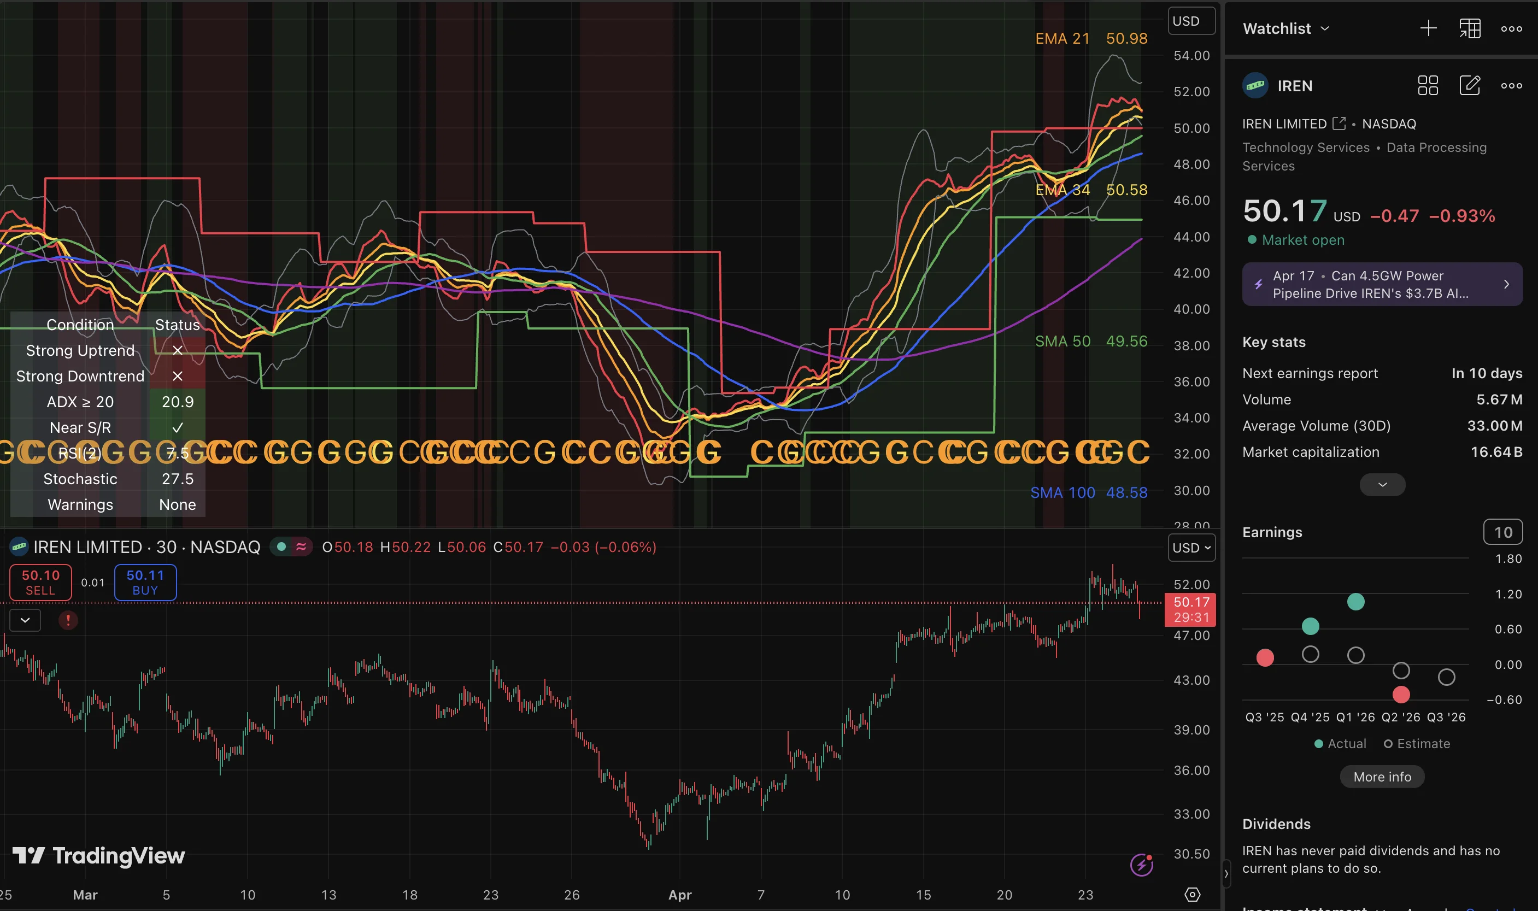Click the Next earnings report In 10 days

coord(1382,373)
